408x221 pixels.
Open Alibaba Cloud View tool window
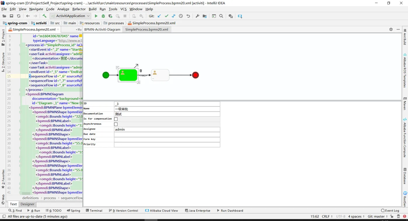tap(162, 211)
